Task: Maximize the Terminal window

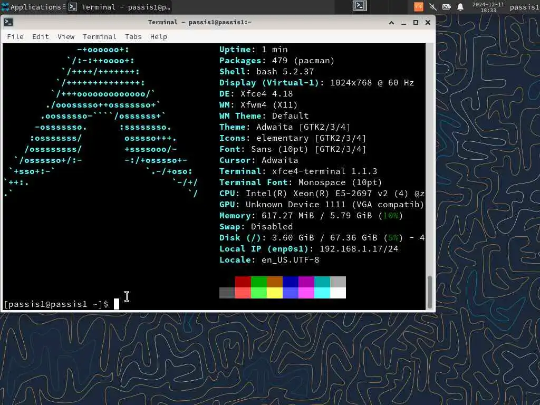Action: [416, 22]
